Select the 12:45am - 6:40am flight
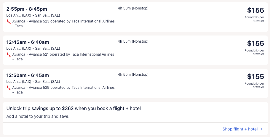 click(28, 42)
